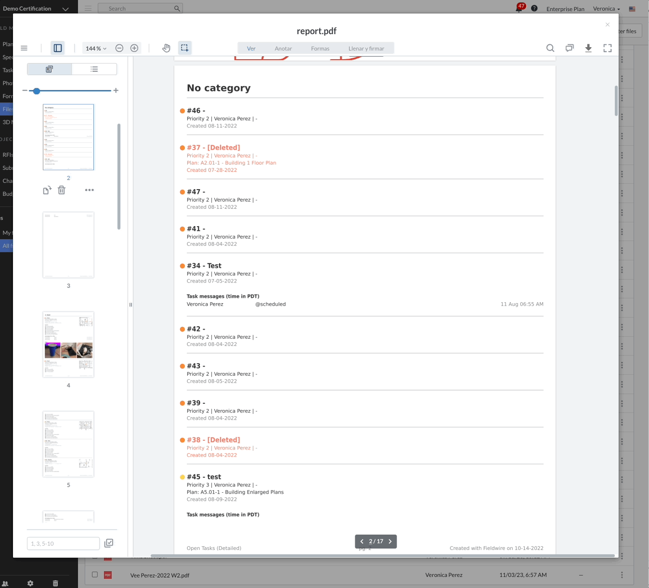The width and height of the screenshot is (649, 588).
Task: Enter full screen mode
Action: pos(608,48)
